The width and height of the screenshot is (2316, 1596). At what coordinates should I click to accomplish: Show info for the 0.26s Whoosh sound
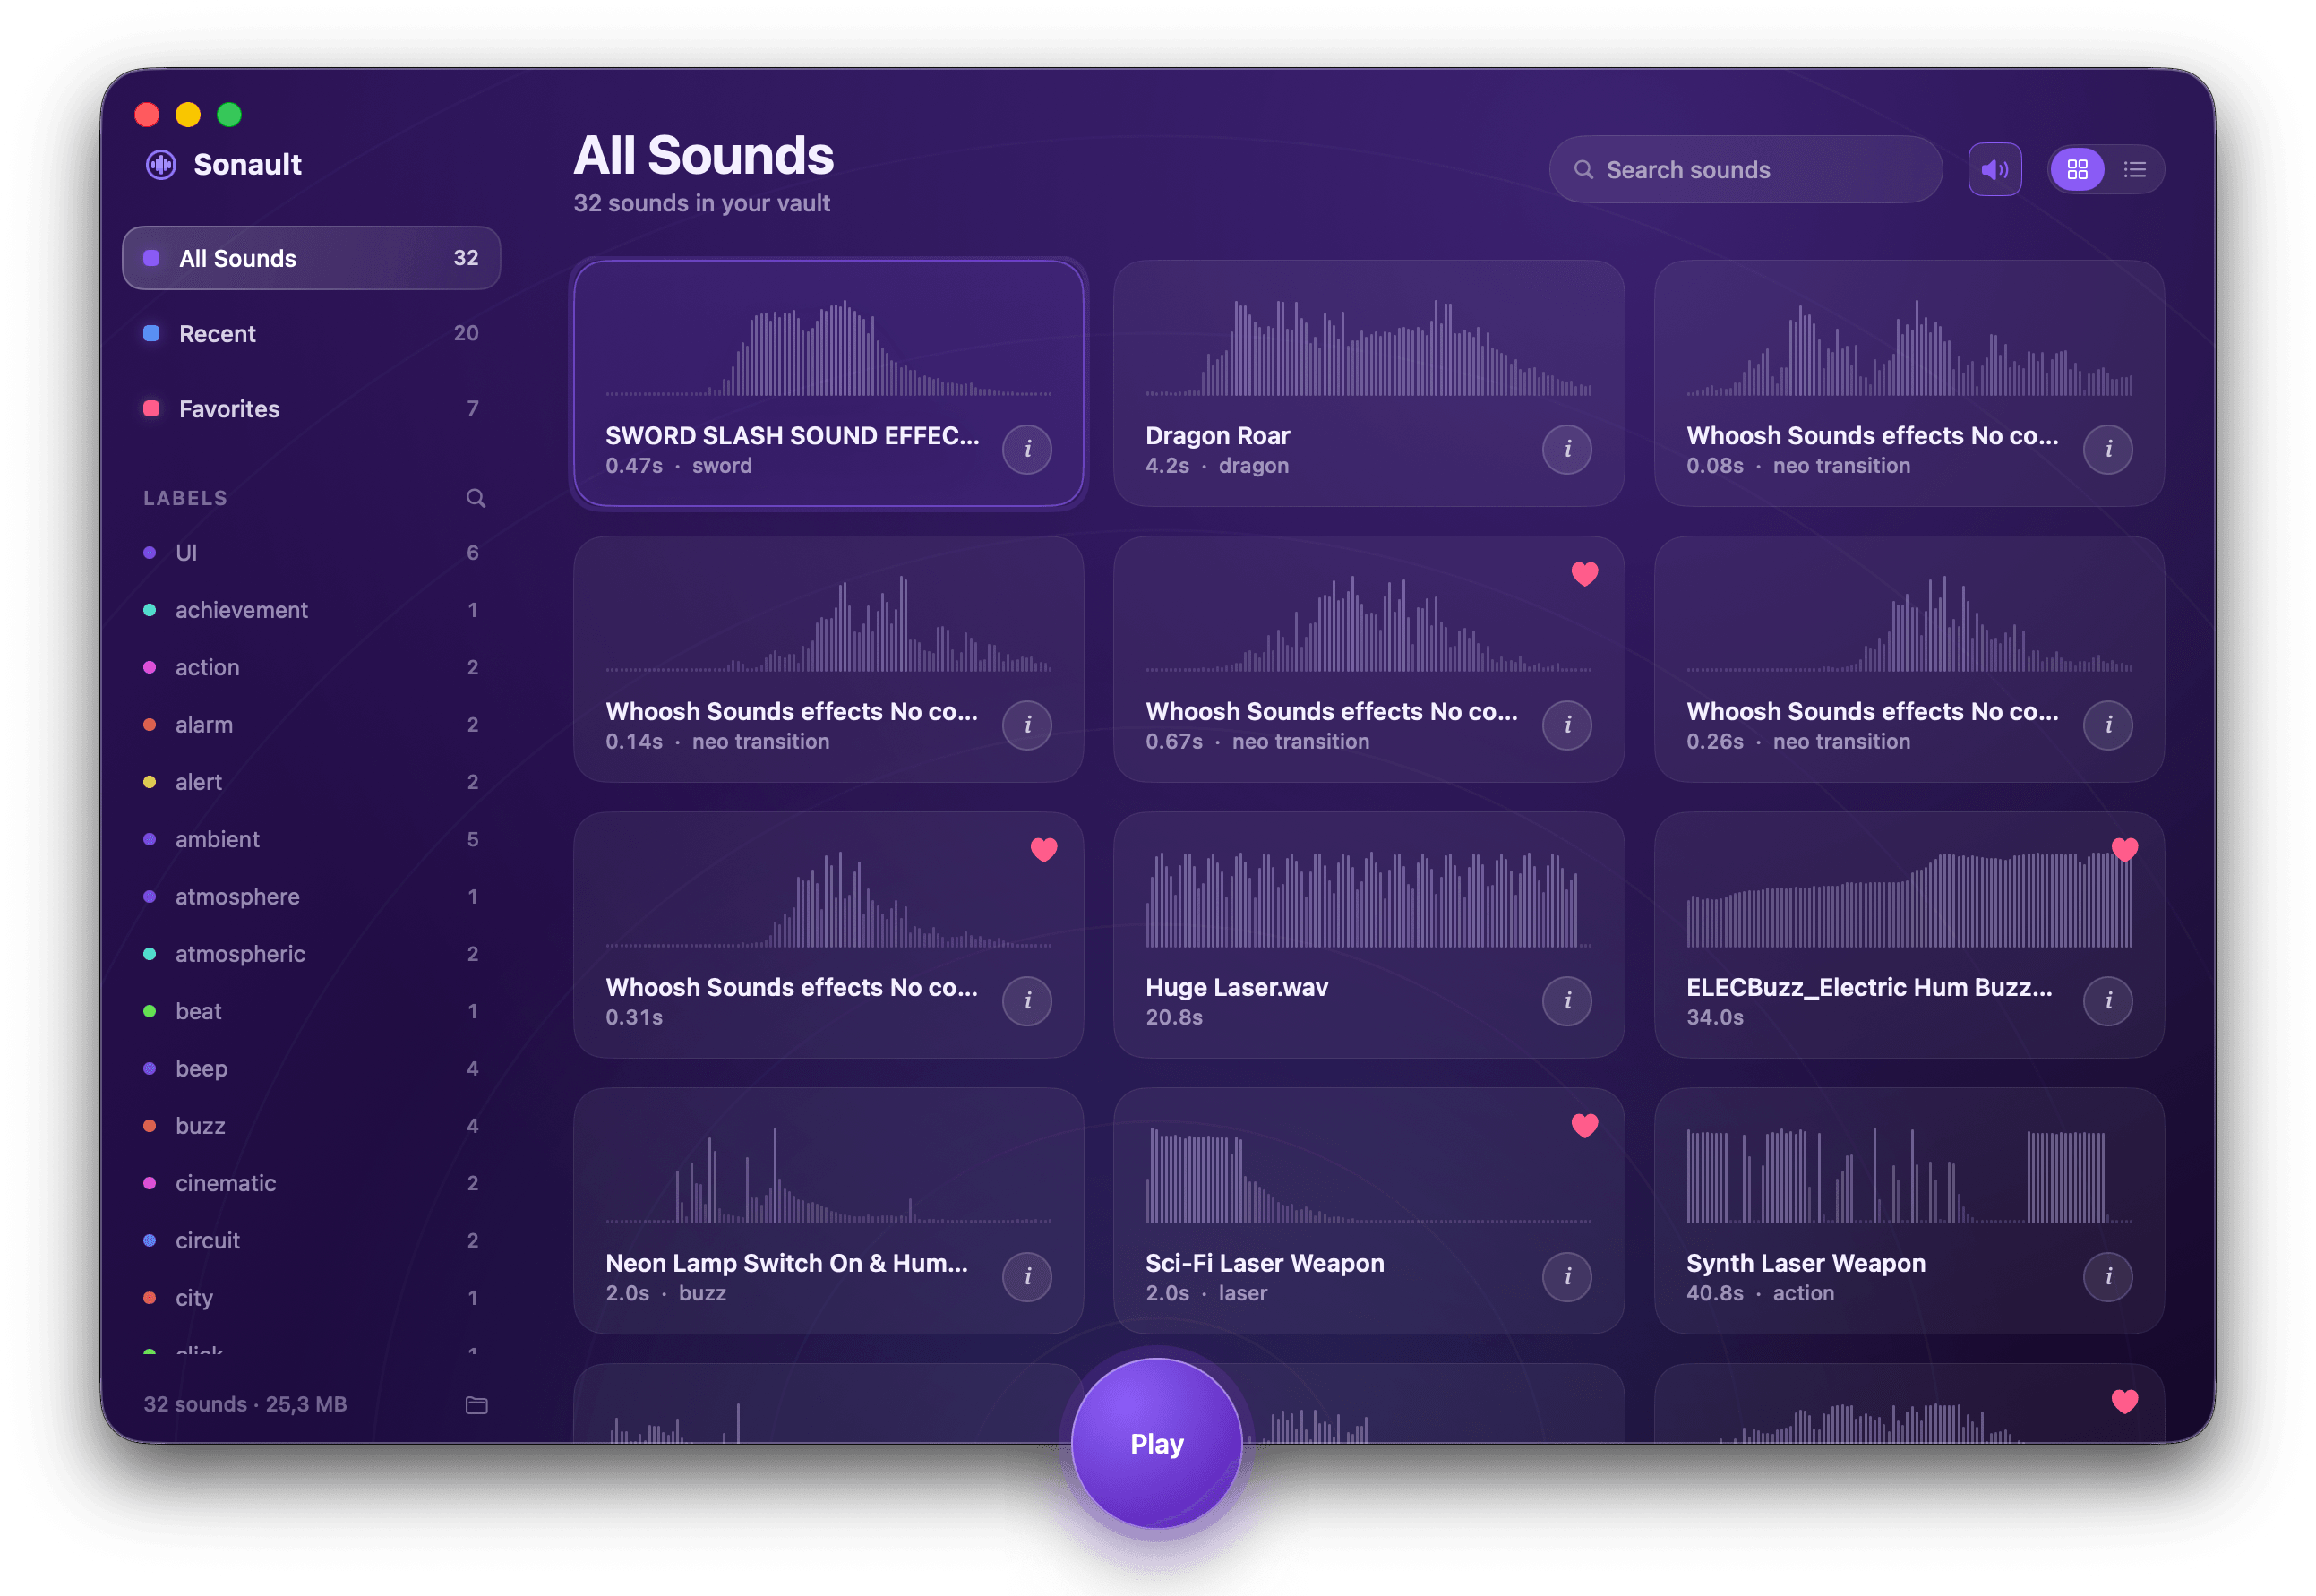2108,725
